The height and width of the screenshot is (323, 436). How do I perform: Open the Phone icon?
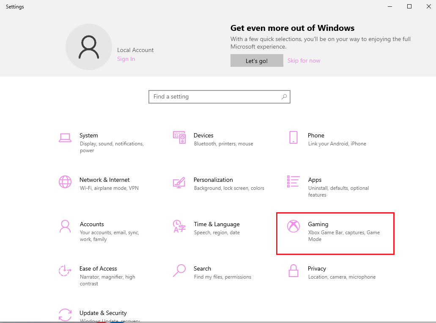(x=293, y=137)
